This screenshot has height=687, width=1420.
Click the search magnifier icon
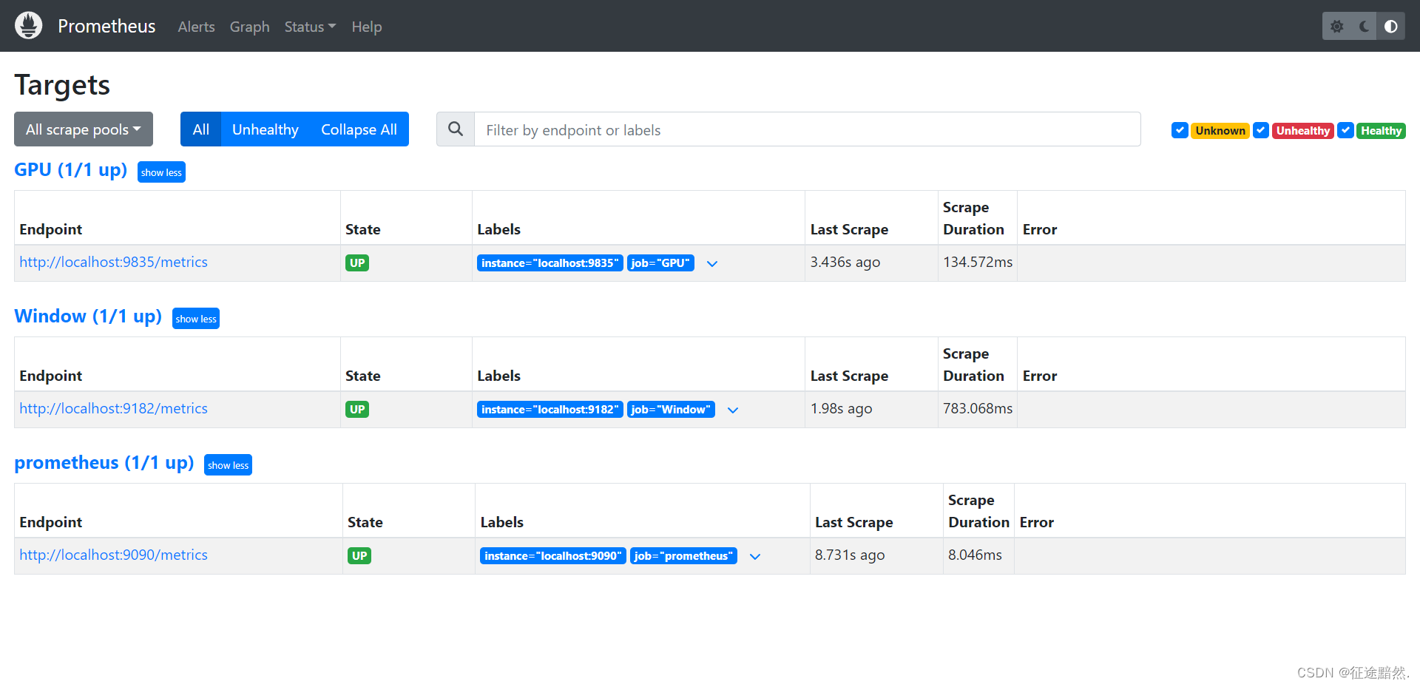[456, 129]
